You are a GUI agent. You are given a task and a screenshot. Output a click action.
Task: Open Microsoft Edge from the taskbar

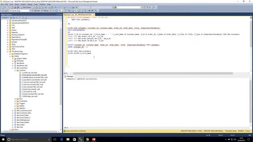[62, 139]
